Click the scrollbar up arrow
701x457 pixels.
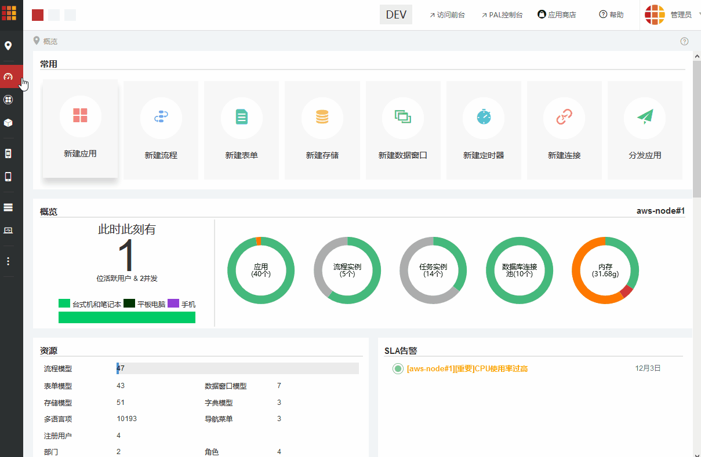pos(697,55)
